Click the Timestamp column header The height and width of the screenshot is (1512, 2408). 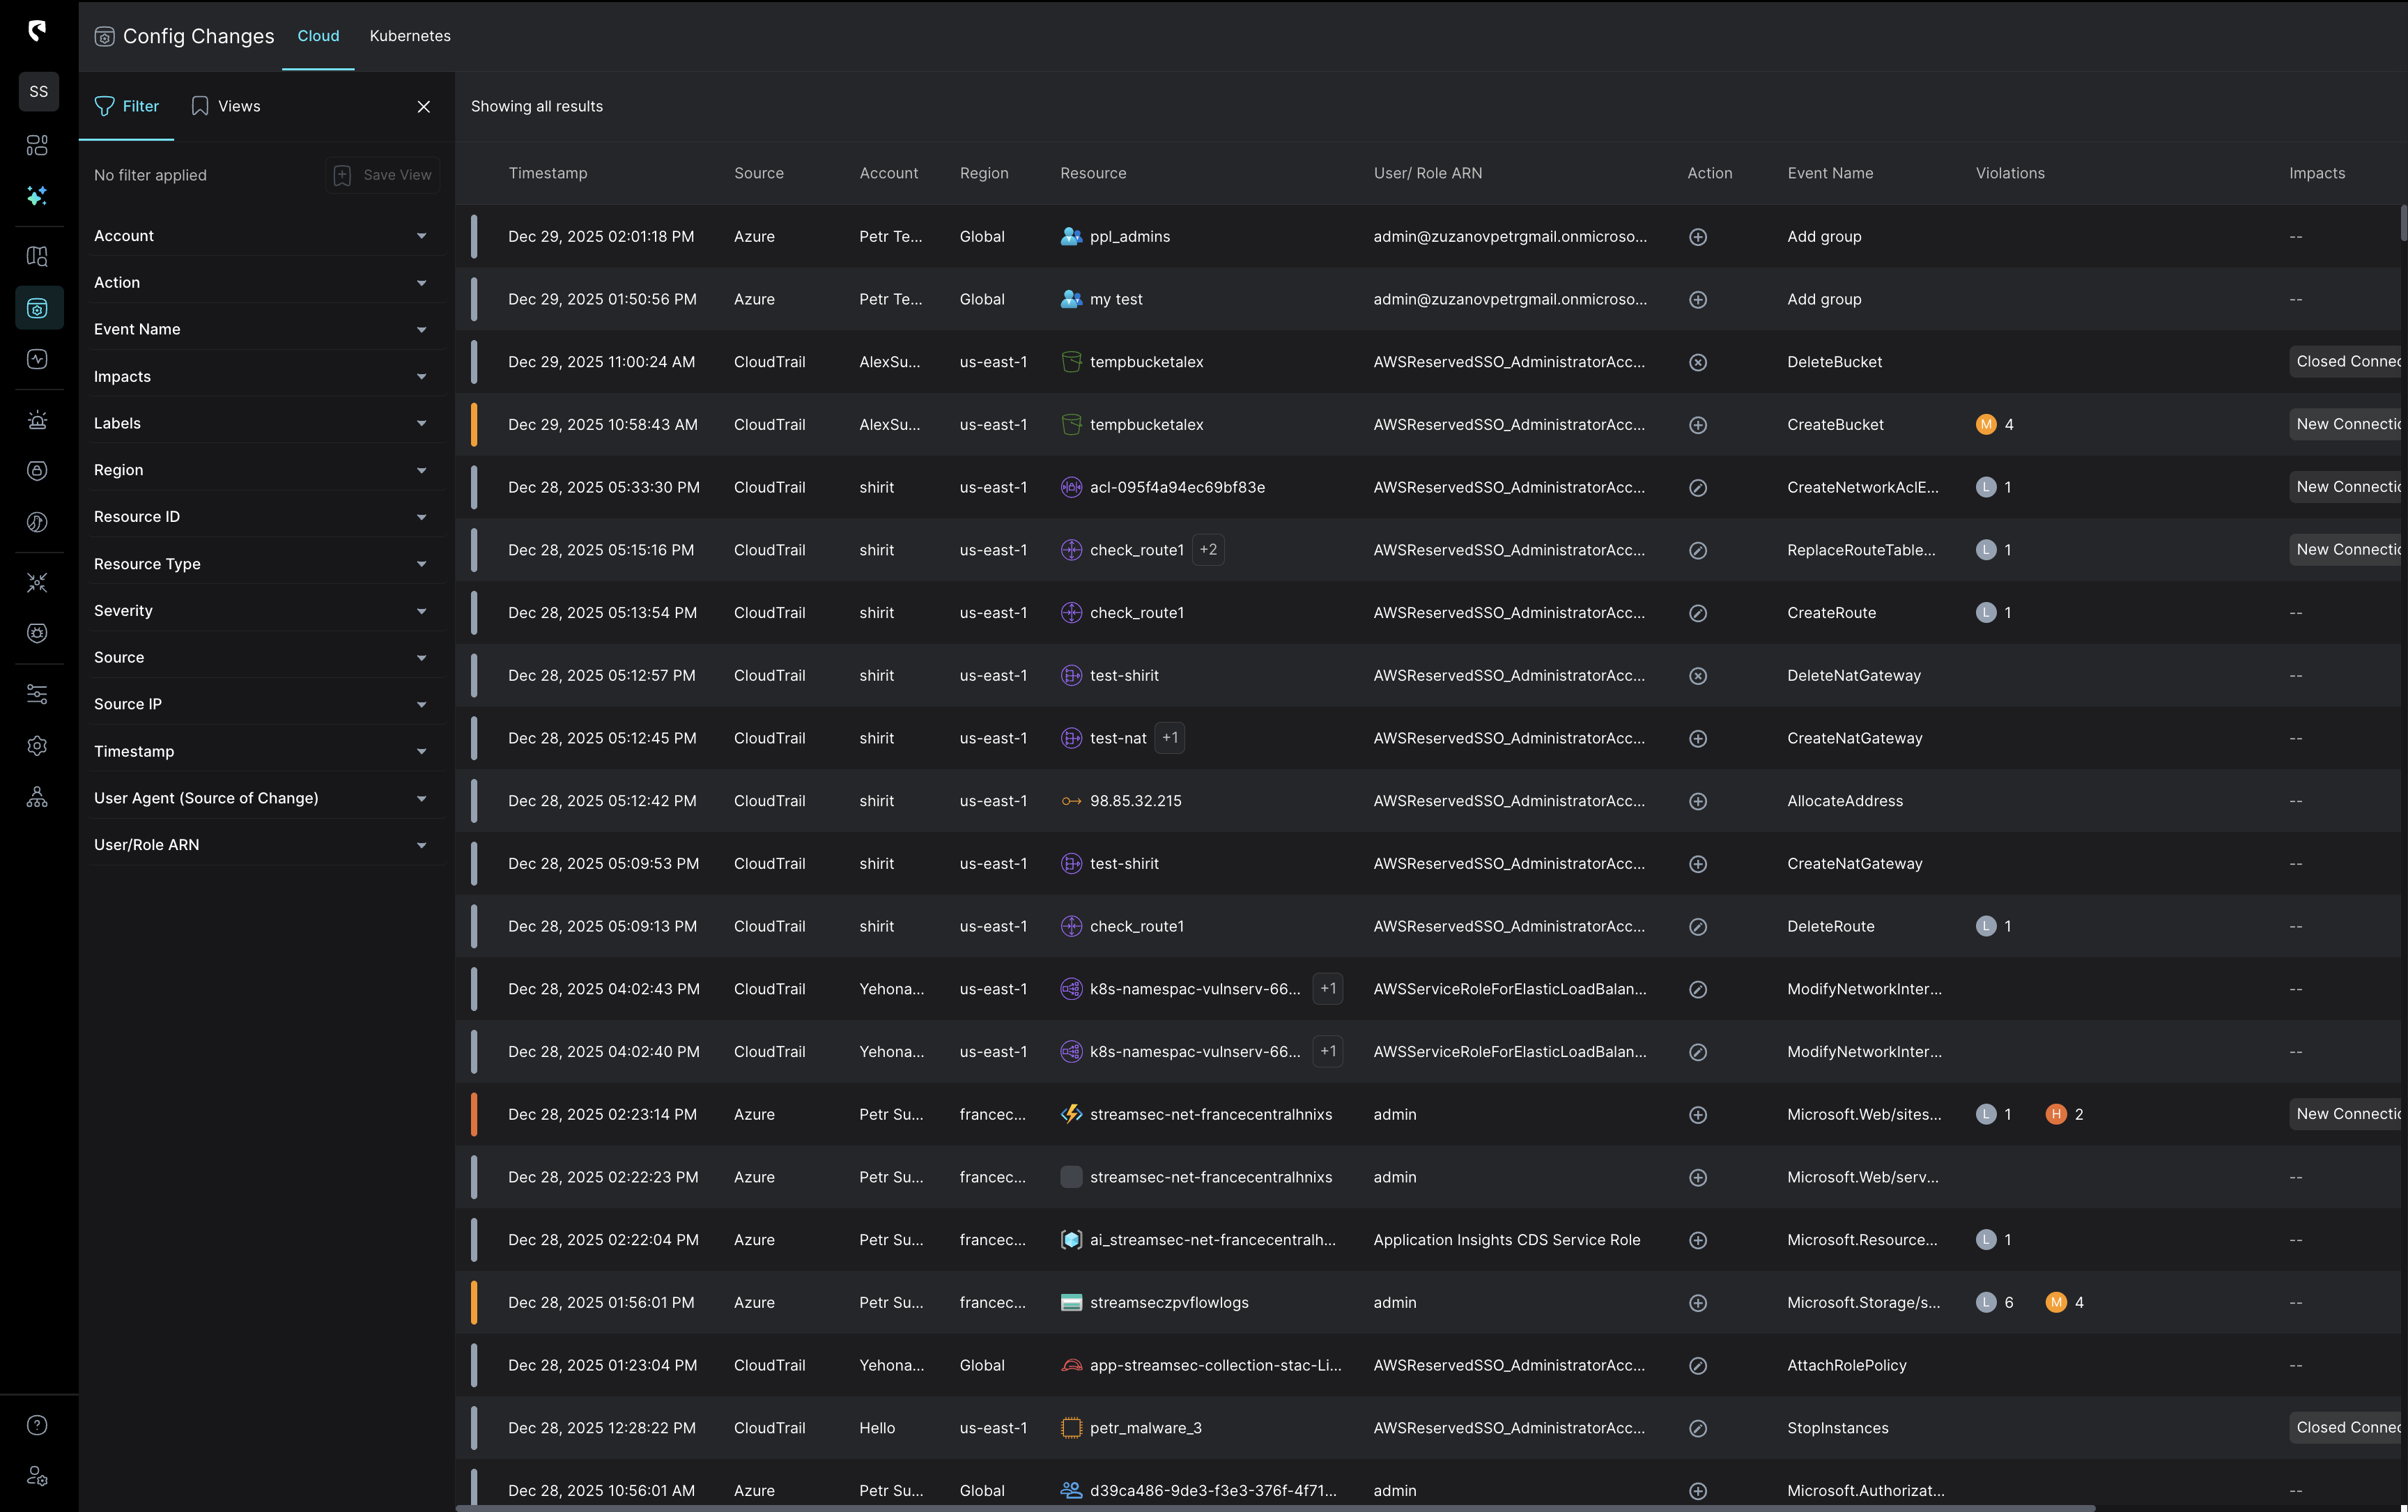tap(547, 173)
